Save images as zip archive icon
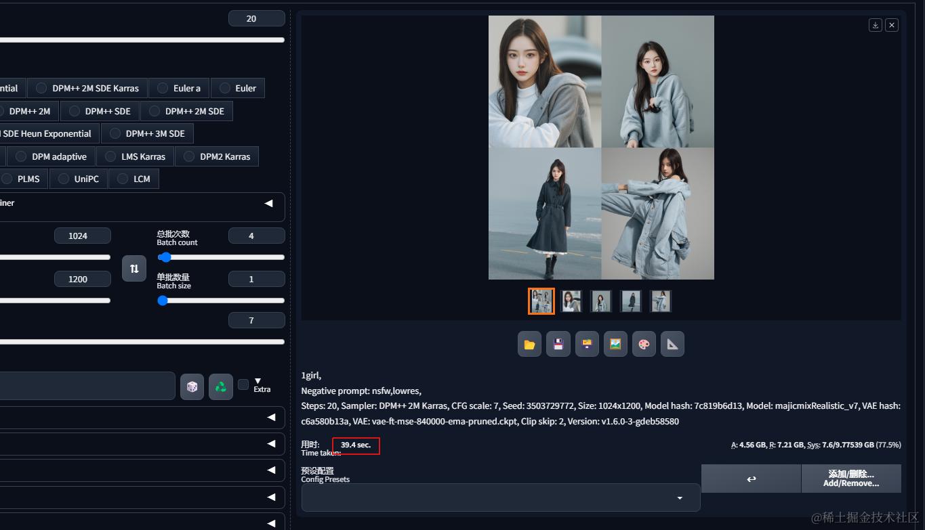This screenshot has width=925, height=530. [587, 344]
